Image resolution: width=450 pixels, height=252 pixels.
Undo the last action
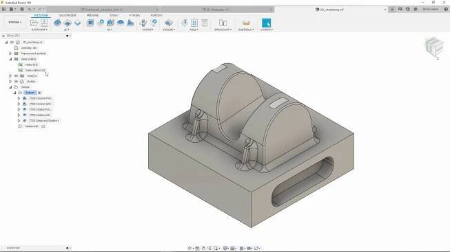30,9
